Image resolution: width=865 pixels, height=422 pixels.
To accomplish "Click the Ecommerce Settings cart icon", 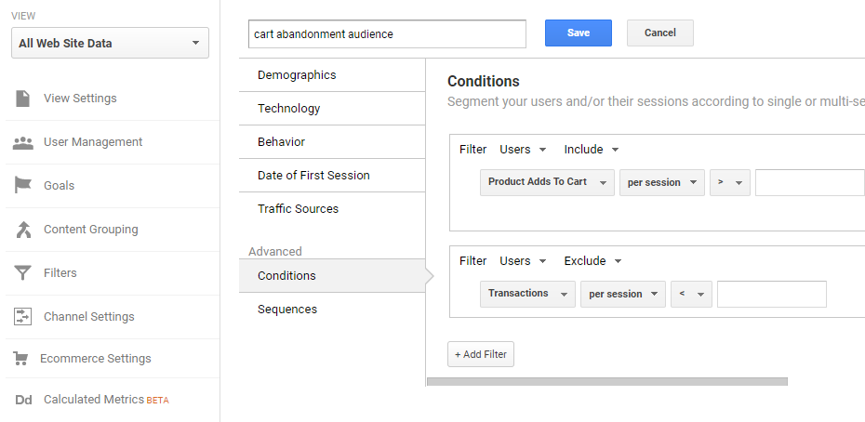I will 20,359.
